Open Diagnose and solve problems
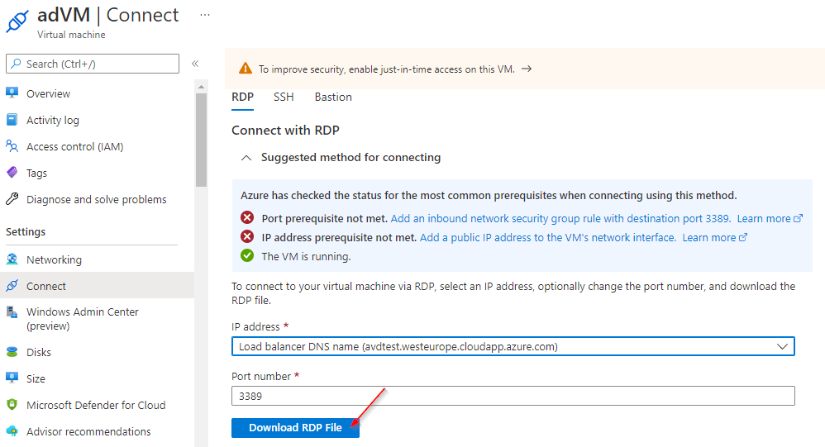The width and height of the screenshot is (825, 447). tap(98, 199)
